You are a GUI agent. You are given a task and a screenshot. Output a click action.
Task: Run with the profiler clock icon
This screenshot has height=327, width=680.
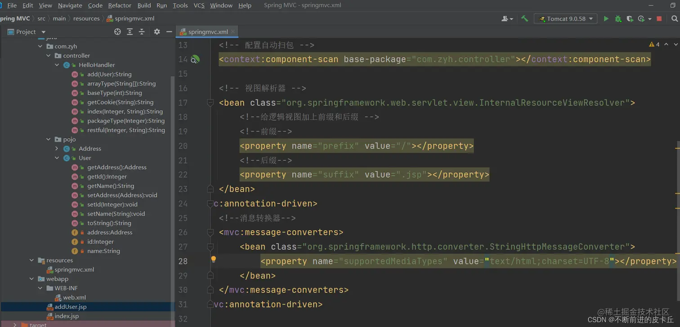coord(641,18)
